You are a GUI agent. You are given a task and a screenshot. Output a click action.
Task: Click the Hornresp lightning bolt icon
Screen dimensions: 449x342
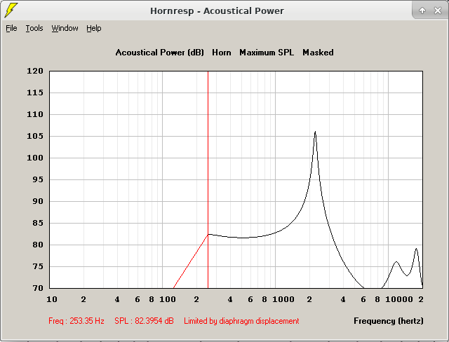click(x=11, y=10)
